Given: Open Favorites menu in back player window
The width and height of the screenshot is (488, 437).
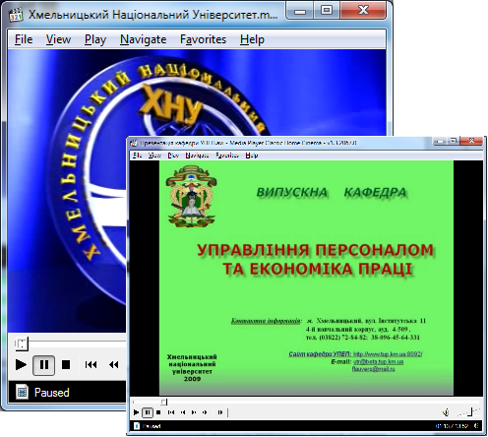Looking at the screenshot, I should (x=203, y=39).
